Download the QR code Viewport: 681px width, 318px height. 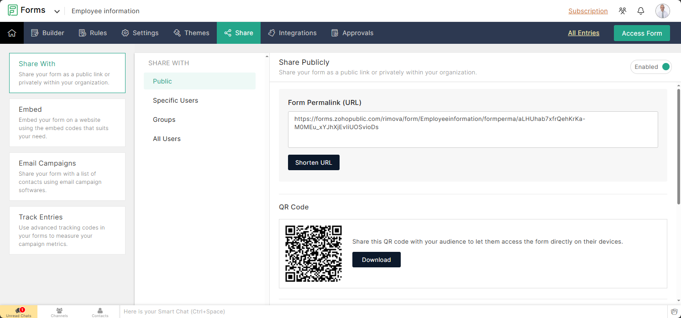click(376, 260)
